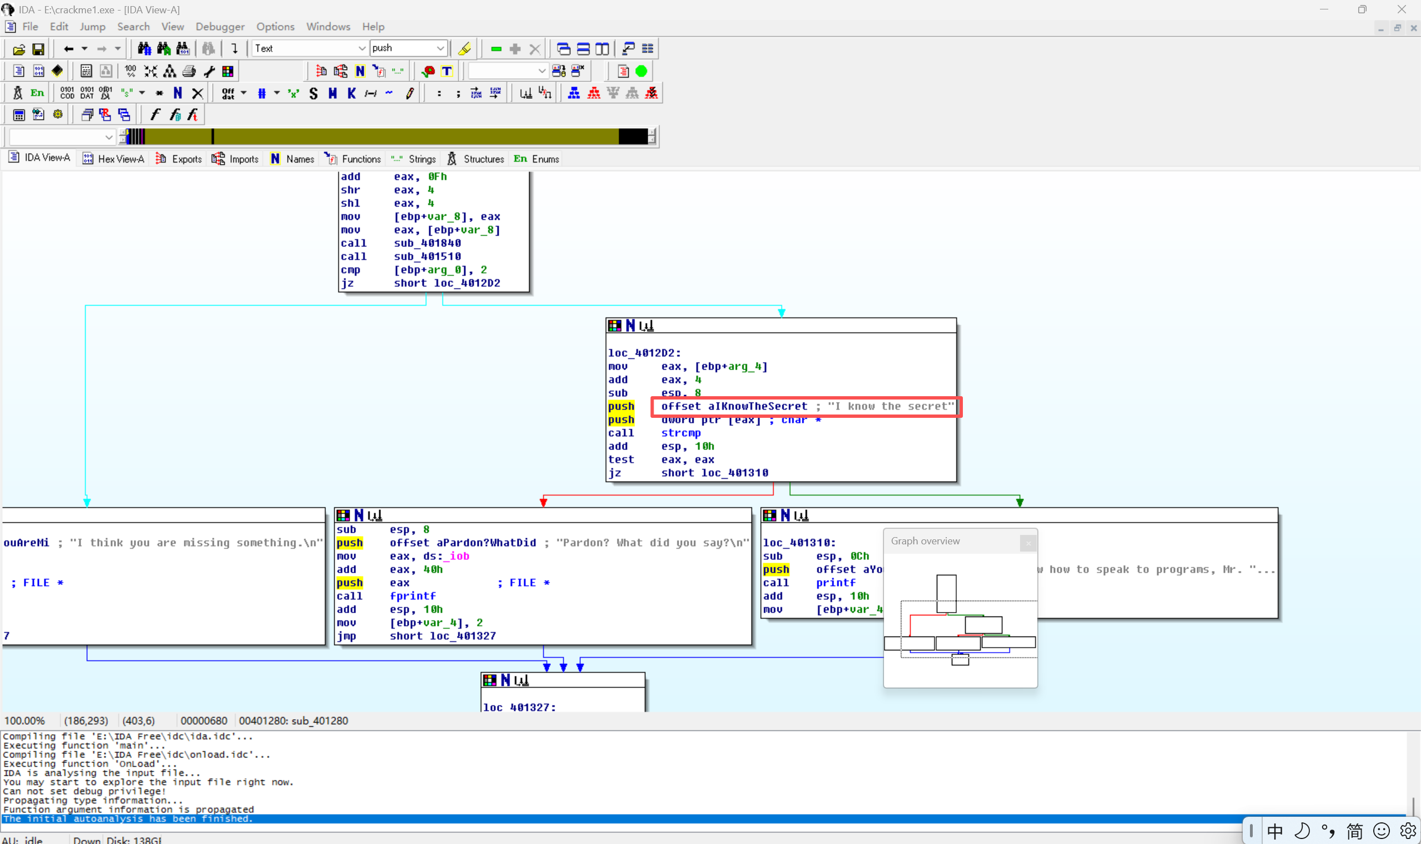Click the blue function calls graph icon
1421x844 pixels.
click(x=574, y=93)
